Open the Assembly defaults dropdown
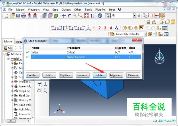The image size is (178, 126). (x=145, y=34)
